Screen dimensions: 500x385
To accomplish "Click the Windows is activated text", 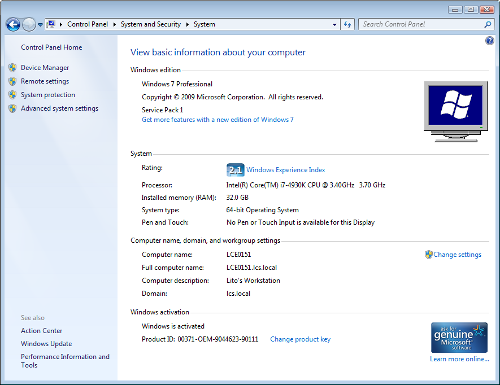I will point(173,326).
